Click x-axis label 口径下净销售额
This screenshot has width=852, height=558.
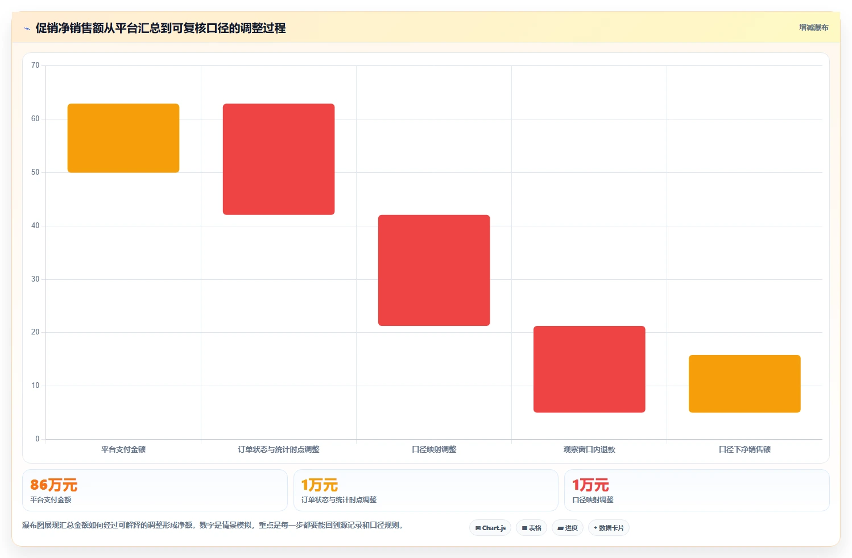coord(745,449)
